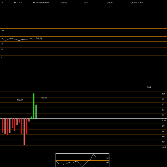This screenshot has height=167, width=167.
Task: Click the longest red bar reaching -100
Action: pos(24,132)
